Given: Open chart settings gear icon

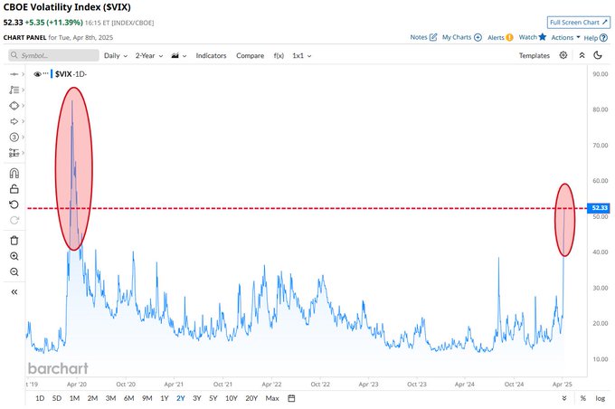Looking at the screenshot, I should [563, 55].
